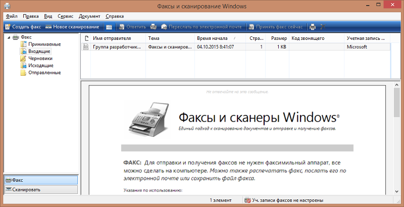Screen dimensions: 404x207
Task: Select the fax from Группа разработчиков
Action: (117, 46)
